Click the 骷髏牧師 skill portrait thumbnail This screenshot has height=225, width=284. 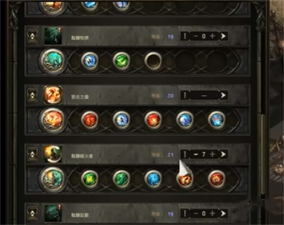click(53, 36)
